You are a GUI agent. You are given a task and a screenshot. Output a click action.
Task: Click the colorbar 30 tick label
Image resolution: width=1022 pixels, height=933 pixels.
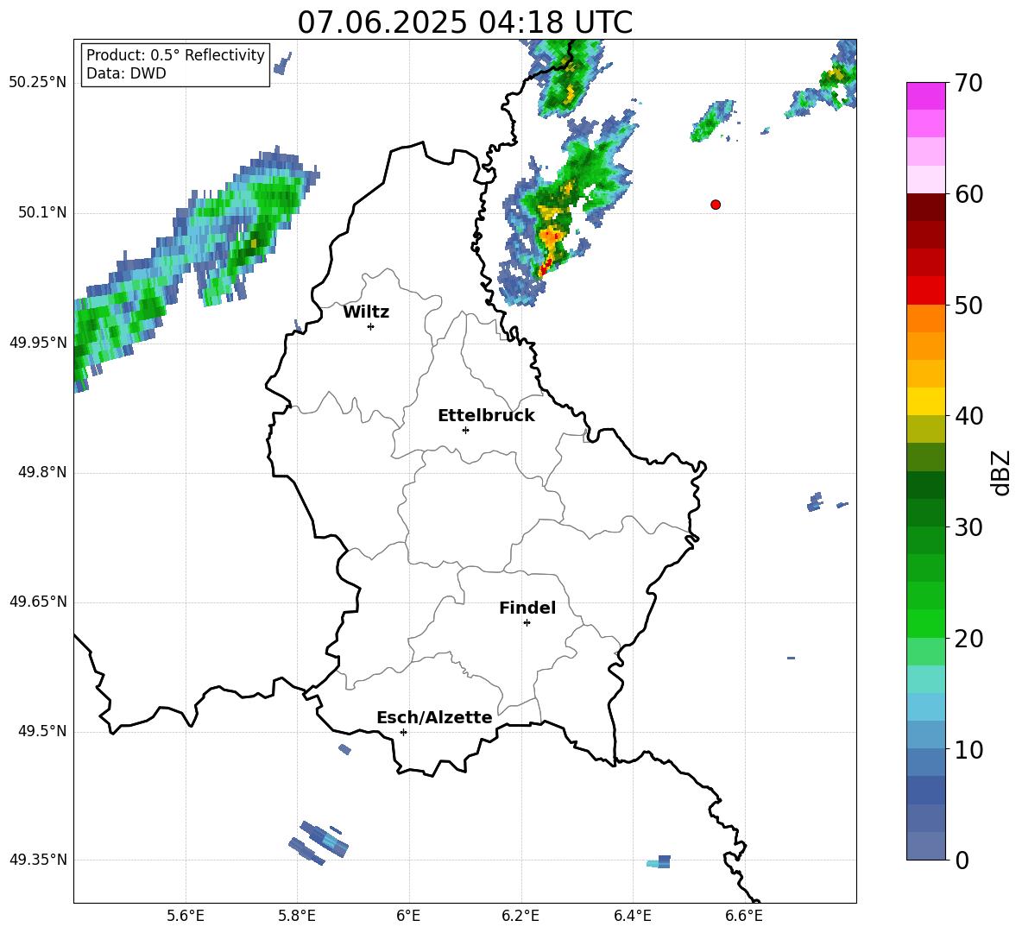coord(968,527)
